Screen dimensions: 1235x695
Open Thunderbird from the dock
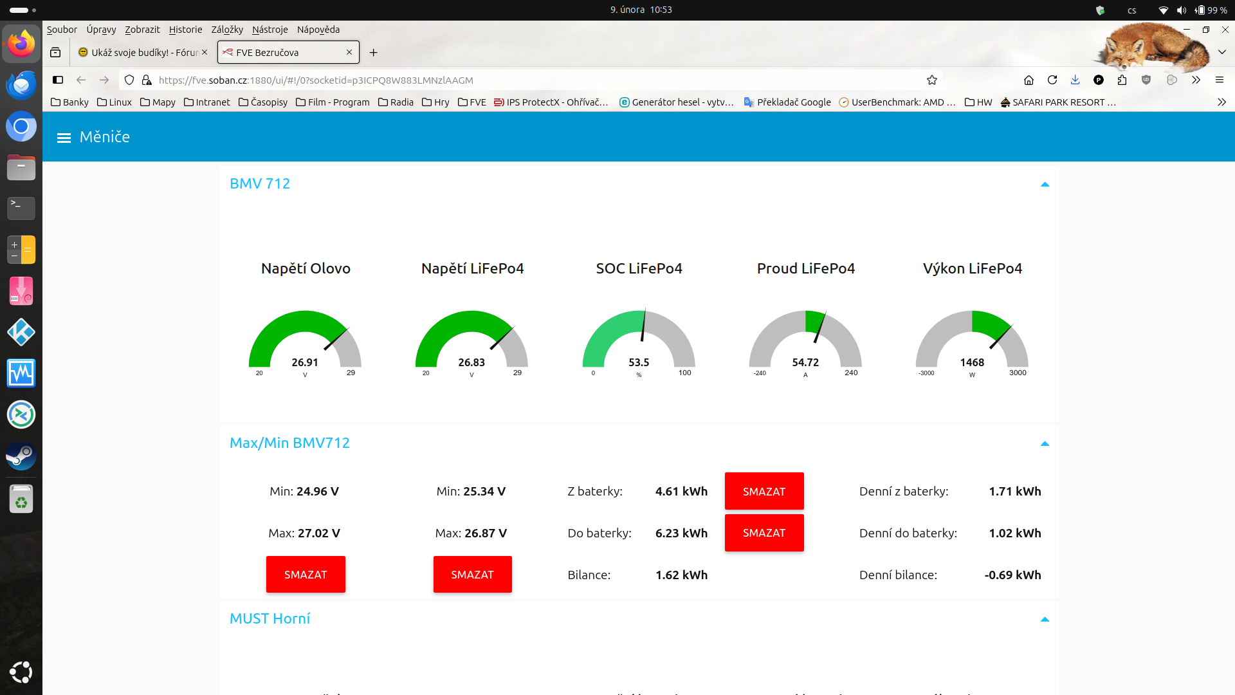point(21,85)
